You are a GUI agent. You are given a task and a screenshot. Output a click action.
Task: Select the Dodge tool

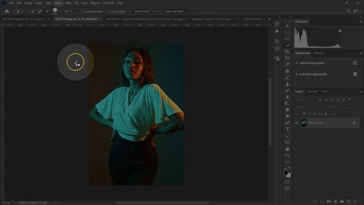point(287,116)
